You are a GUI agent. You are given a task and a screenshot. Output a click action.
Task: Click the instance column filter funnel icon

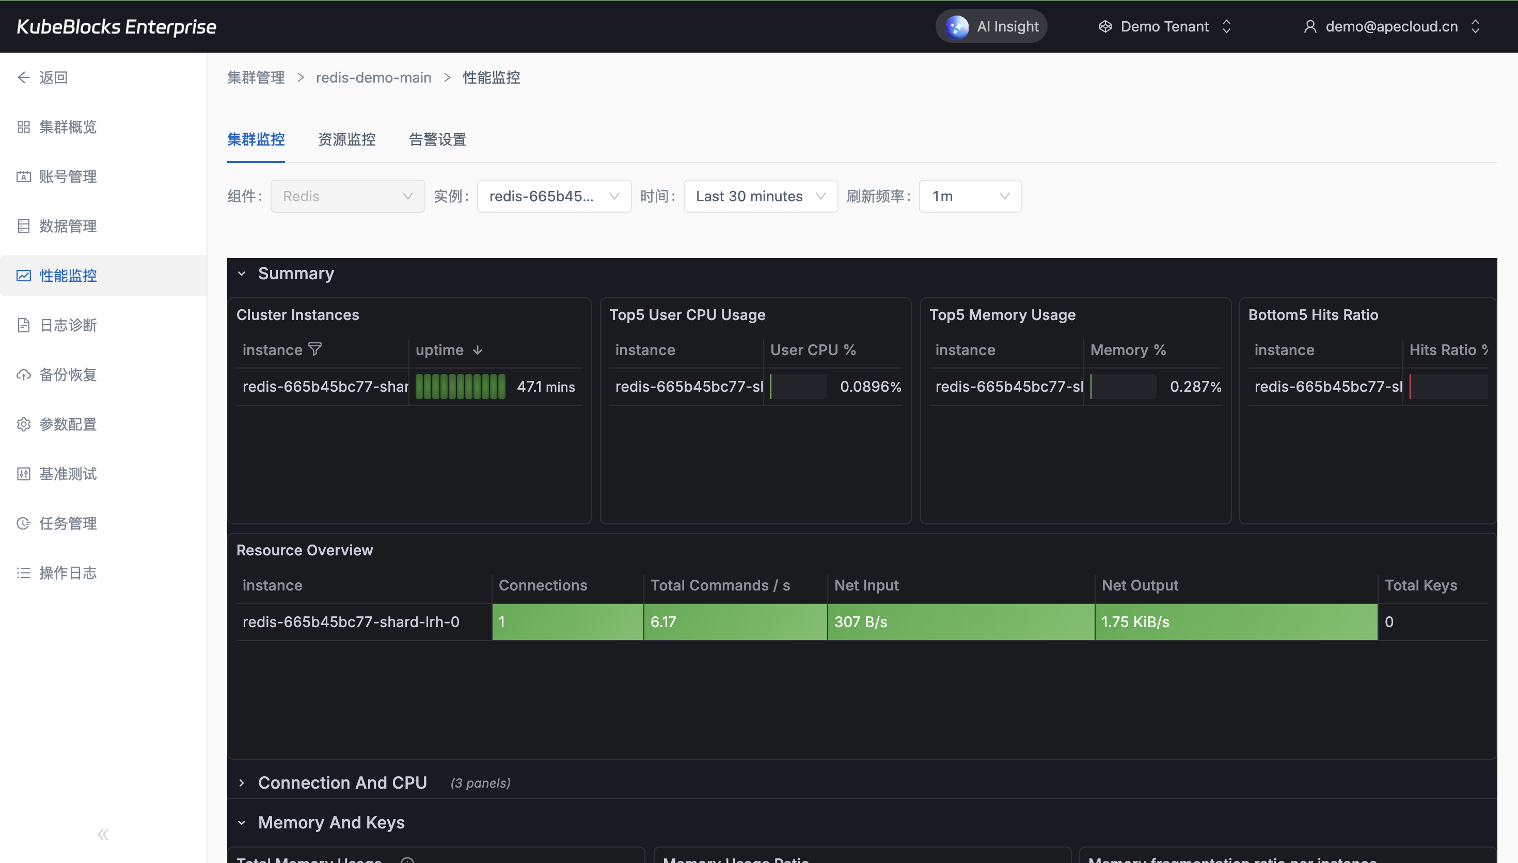[x=315, y=349]
